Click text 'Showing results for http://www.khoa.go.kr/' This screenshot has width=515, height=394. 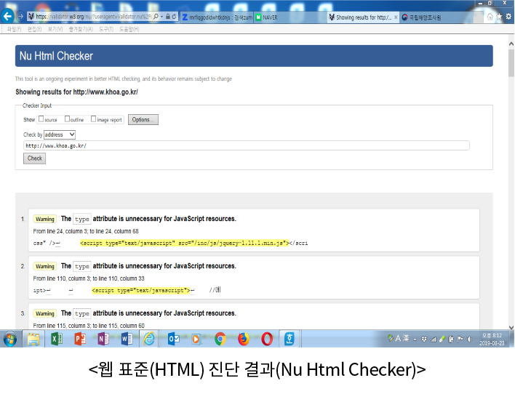point(76,92)
